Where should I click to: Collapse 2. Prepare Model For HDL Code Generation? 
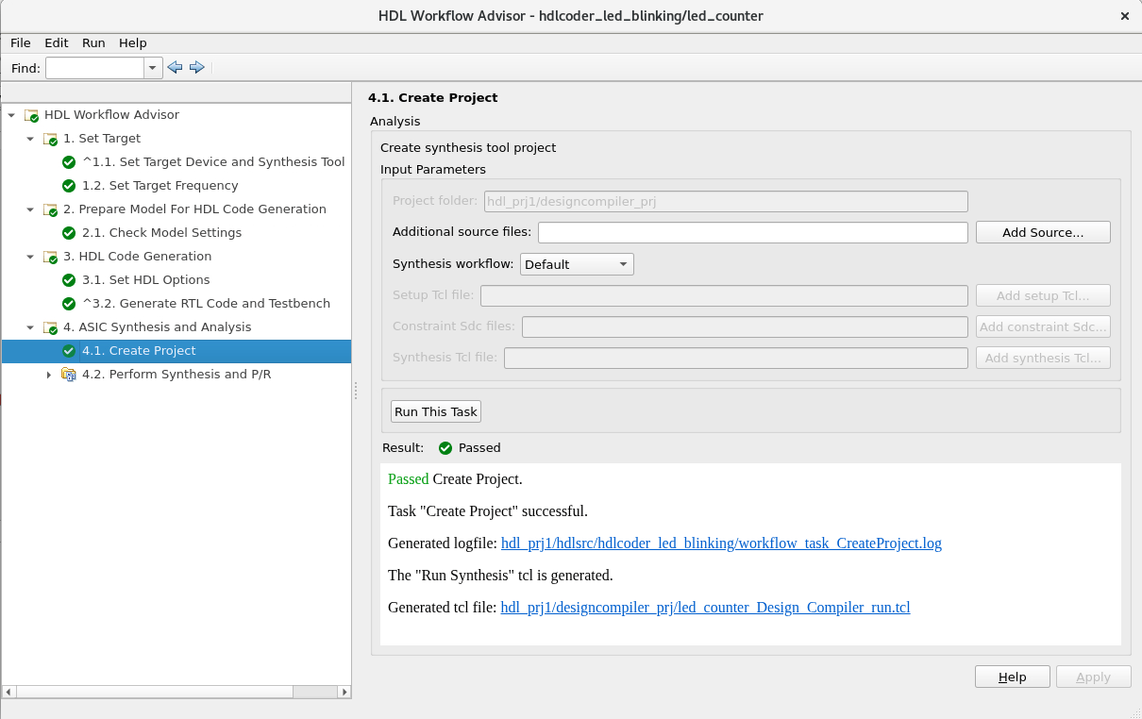pos(30,209)
